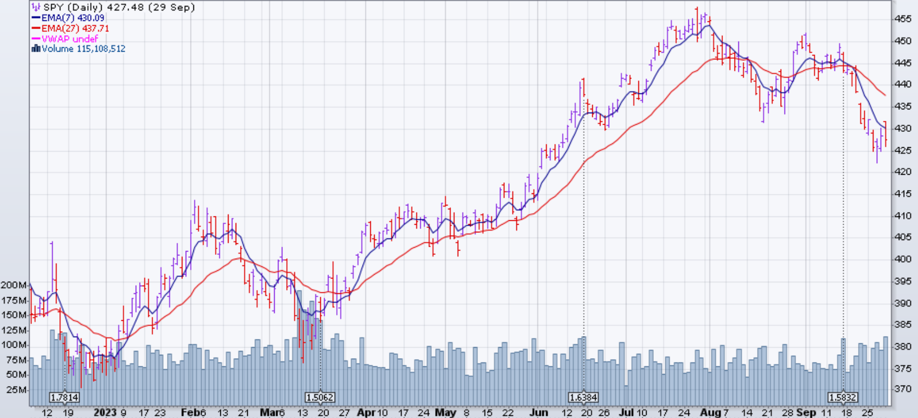This screenshot has width=918, height=418.
Task: Click the 455 price axis label
Action: tap(903, 19)
